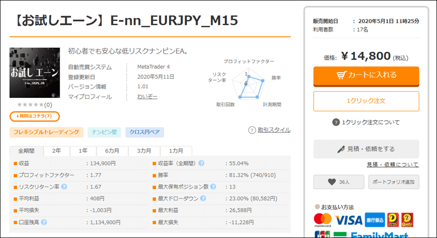
Task: Click the pencil icon on 見積・依頼をする
Action: pyautogui.click(x=341, y=149)
